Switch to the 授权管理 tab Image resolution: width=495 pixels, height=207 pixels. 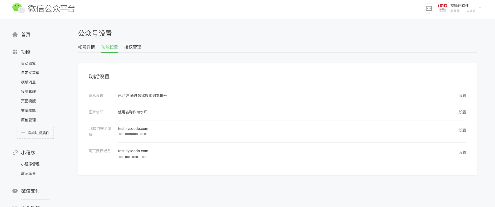[x=133, y=47]
